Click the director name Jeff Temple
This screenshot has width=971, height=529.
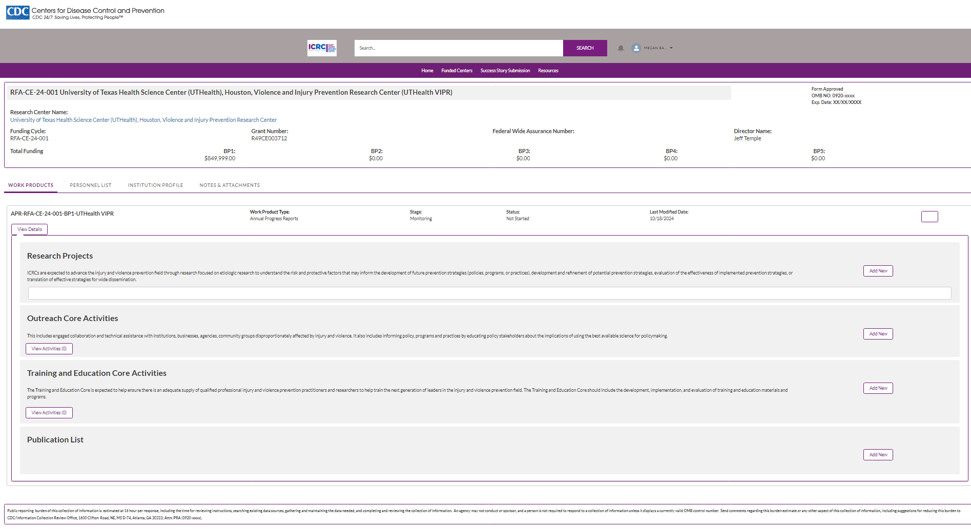click(x=747, y=138)
